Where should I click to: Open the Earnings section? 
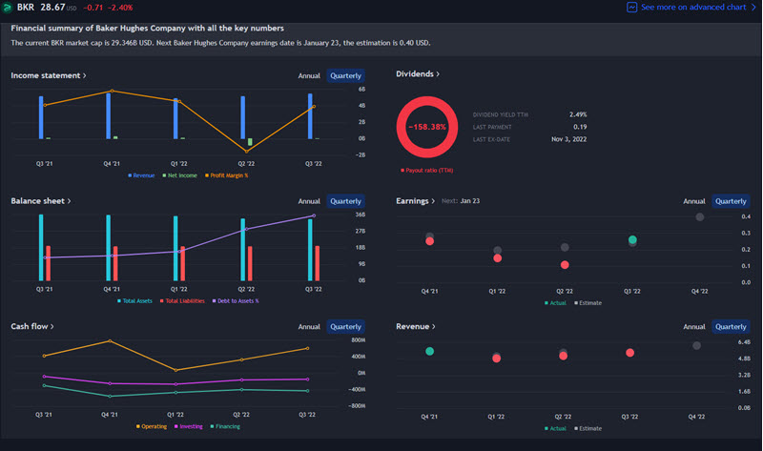415,201
